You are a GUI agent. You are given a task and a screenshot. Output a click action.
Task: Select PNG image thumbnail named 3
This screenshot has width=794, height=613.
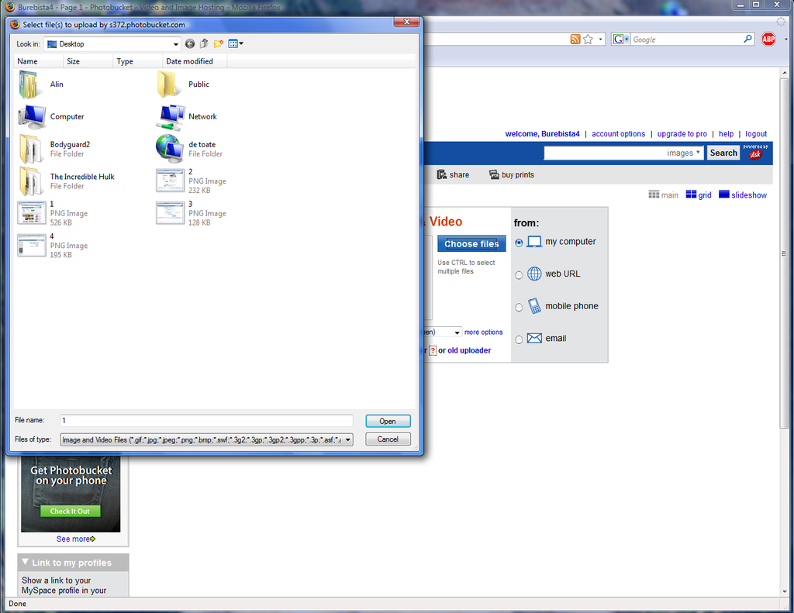coord(170,213)
